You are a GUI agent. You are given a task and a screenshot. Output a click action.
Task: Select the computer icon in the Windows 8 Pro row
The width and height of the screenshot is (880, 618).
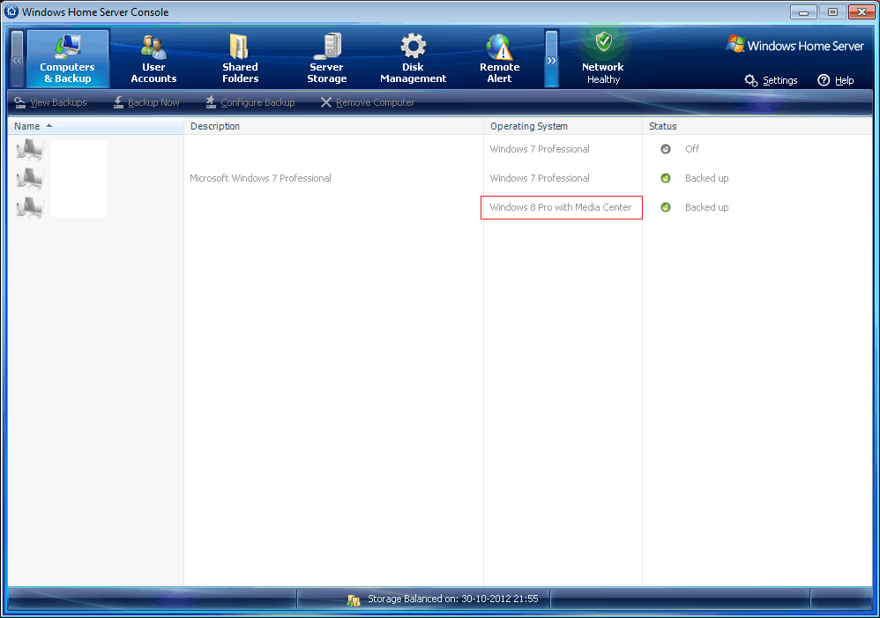[x=30, y=208]
